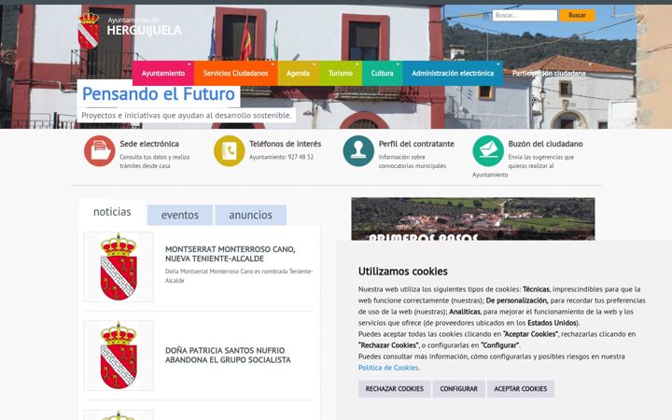This screenshot has height=420, width=672.
Task: Expand the Agenda dropdown arrow
Action: tap(315, 63)
